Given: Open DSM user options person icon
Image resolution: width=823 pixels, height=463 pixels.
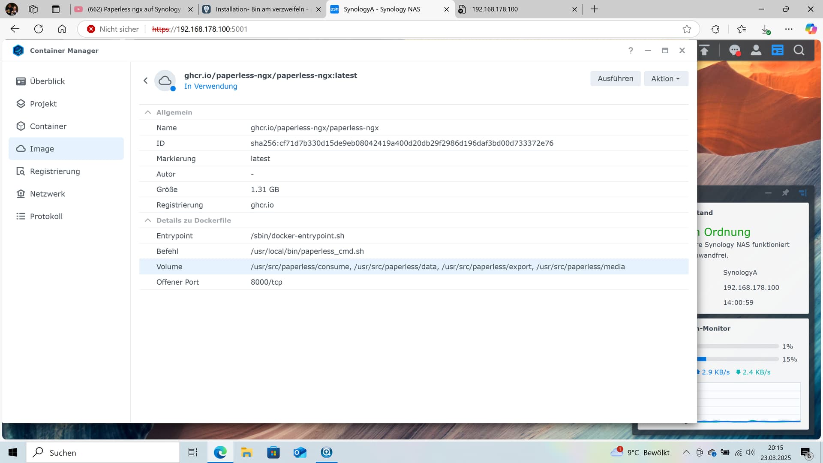Looking at the screenshot, I should 756,51.
